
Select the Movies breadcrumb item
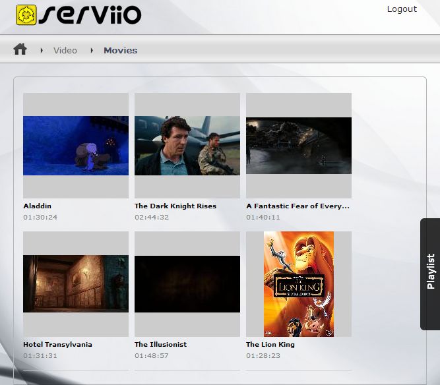[x=120, y=50]
